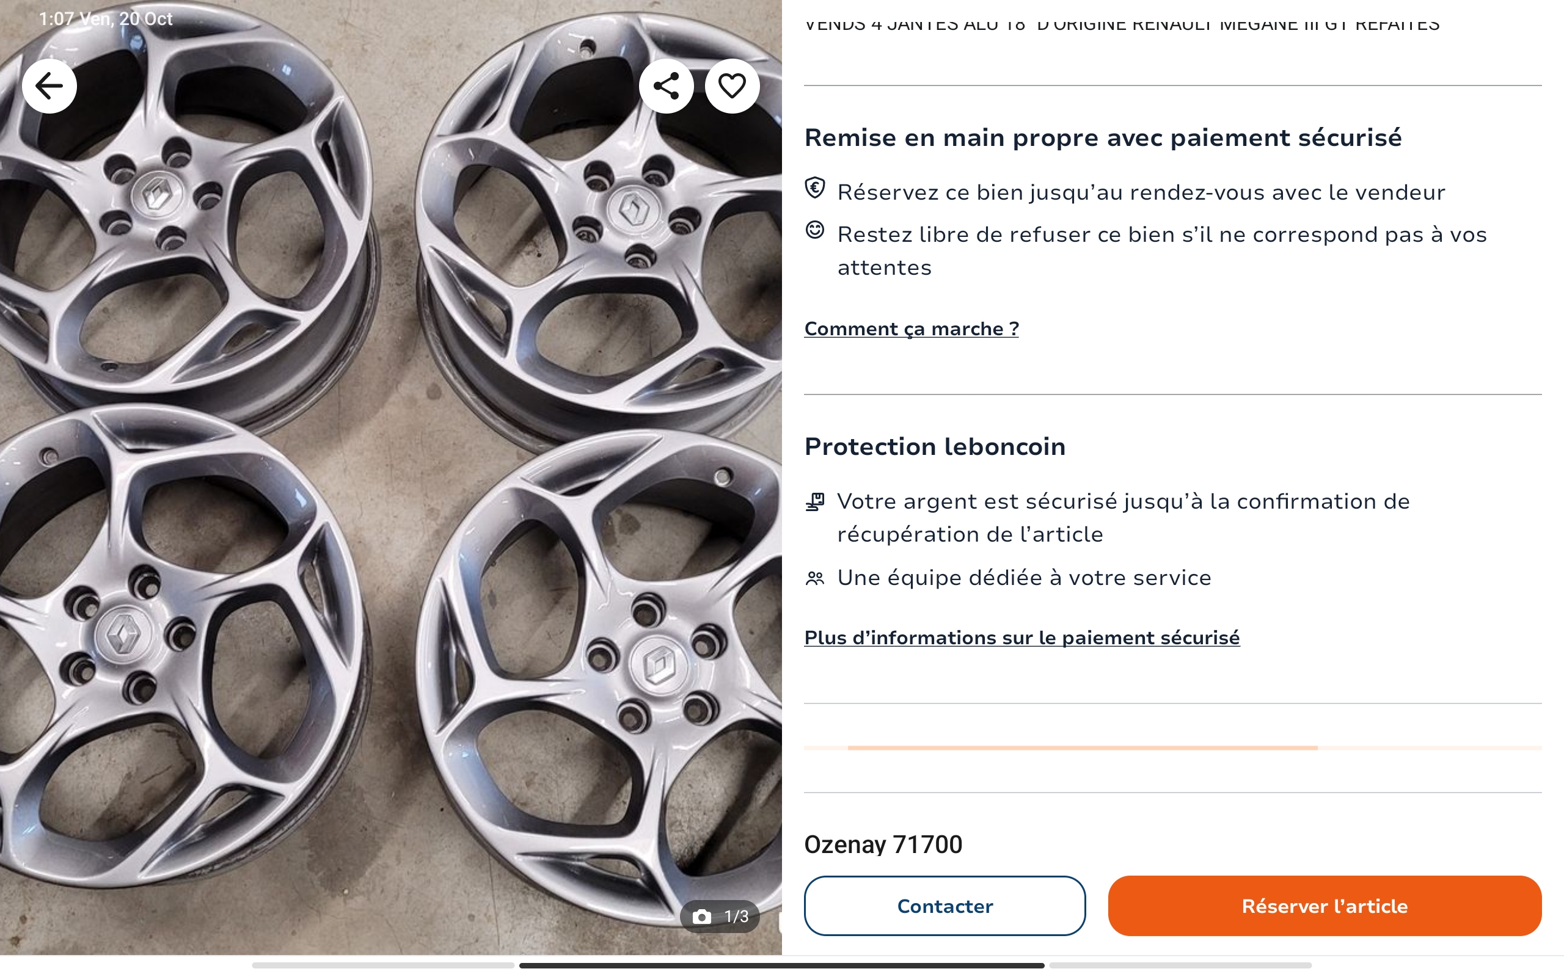The height and width of the screenshot is (977, 1564).
Task: Favorite the listing with the heart icon
Action: pos(731,86)
